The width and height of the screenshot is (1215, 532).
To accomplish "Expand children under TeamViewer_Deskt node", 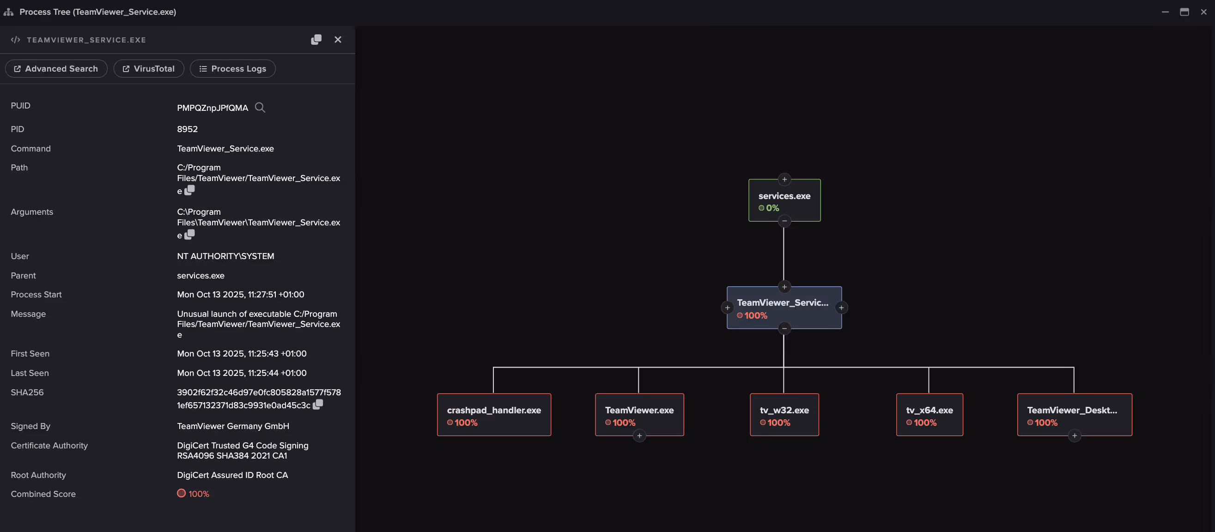I will point(1075,436).
